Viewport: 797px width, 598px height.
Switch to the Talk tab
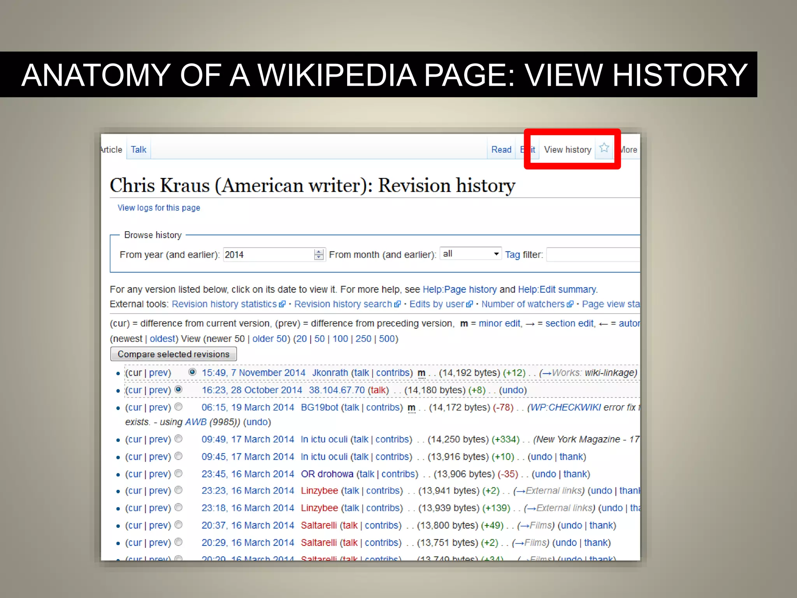(139, 149)
